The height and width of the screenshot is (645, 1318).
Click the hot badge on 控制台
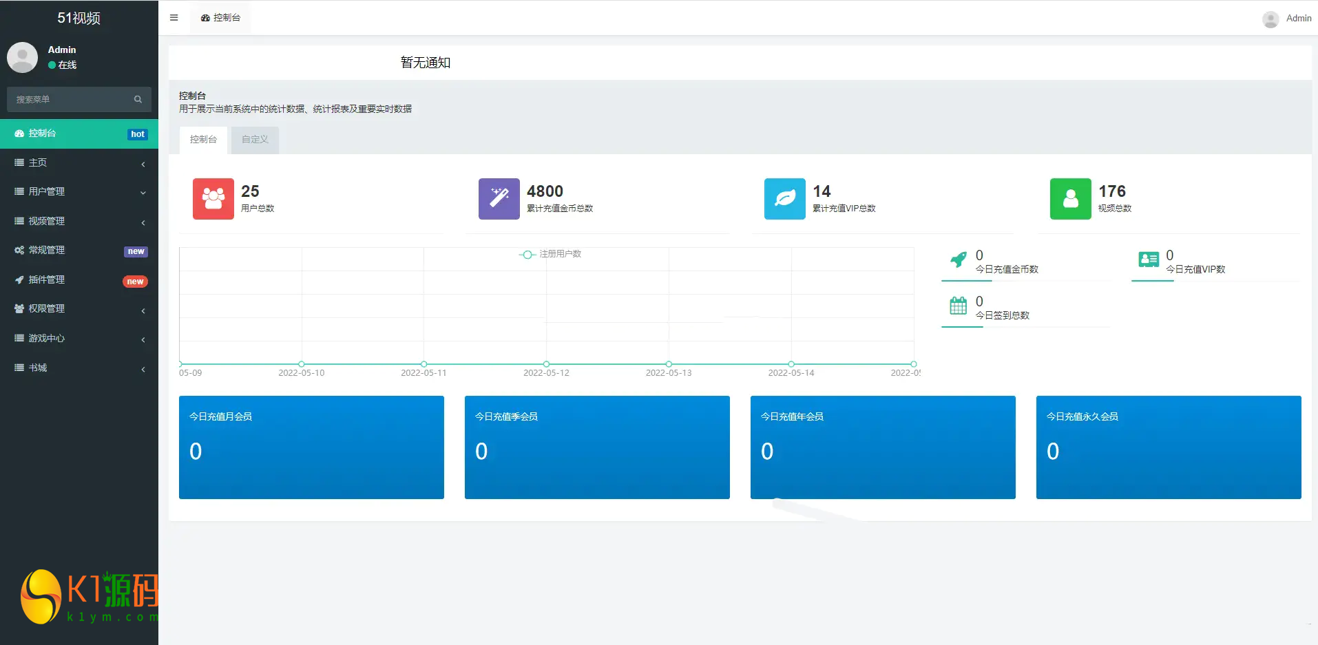coord(138,134)
